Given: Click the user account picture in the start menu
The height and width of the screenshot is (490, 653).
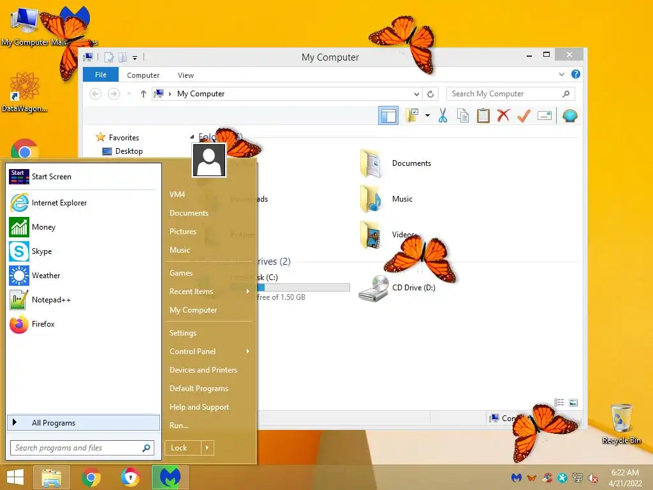Looking at the screenshot, I should tap(209, 160).
